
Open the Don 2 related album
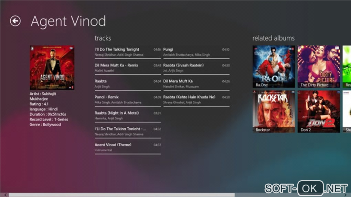click(x=319, y=112)
